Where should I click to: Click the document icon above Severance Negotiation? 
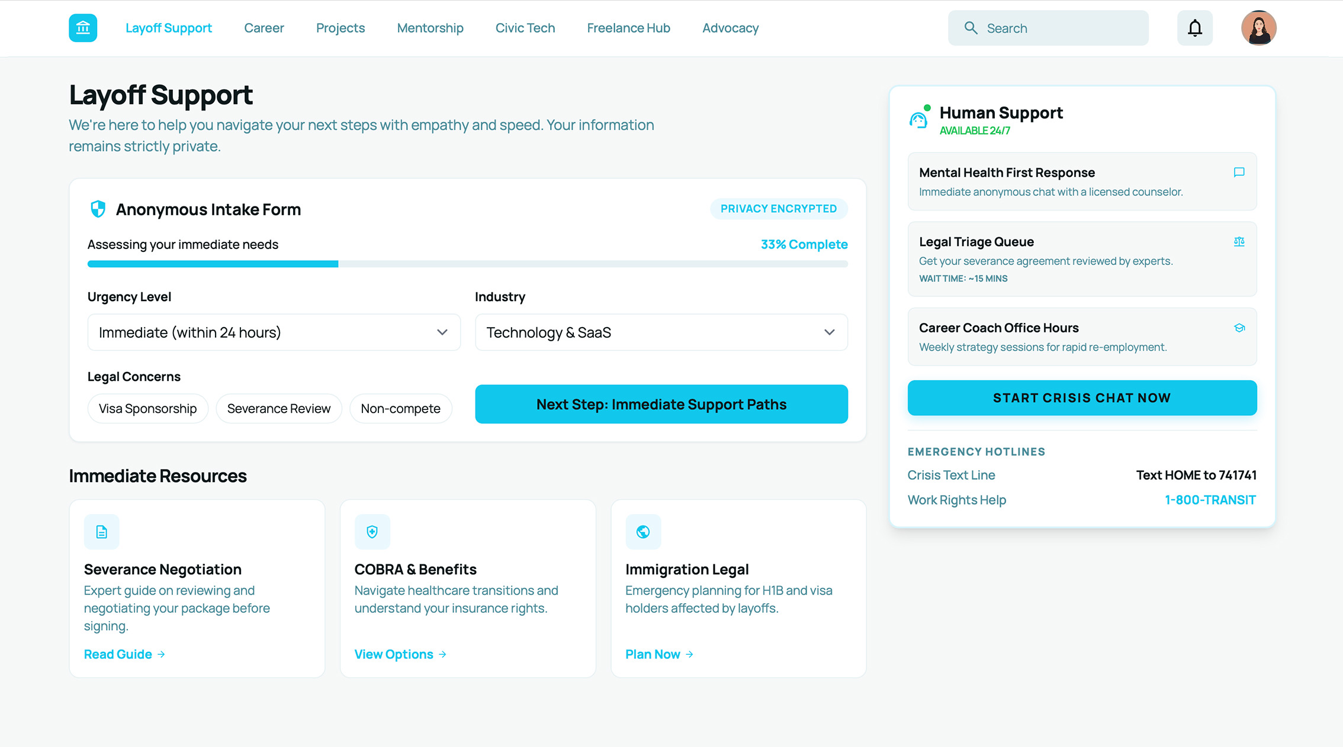(101, 532)
